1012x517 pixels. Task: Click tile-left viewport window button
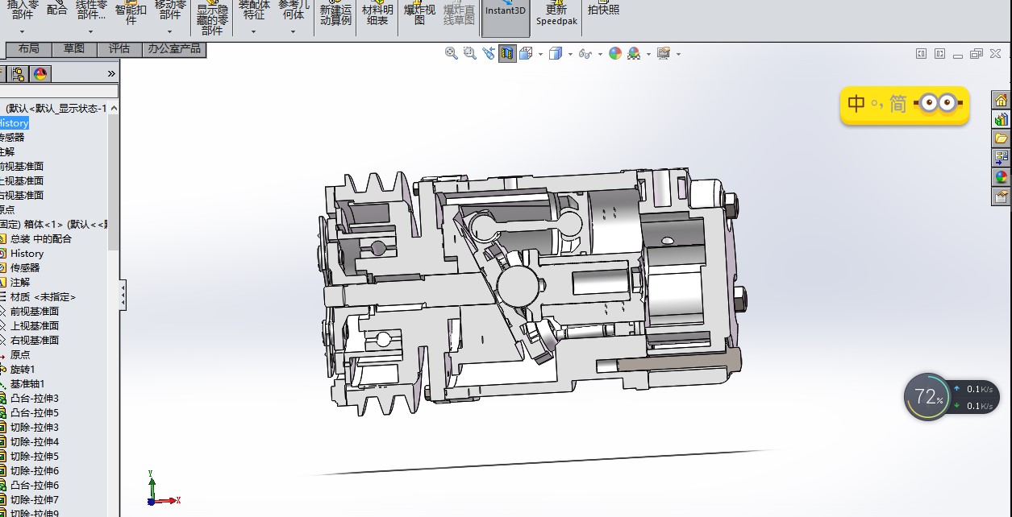922,54
